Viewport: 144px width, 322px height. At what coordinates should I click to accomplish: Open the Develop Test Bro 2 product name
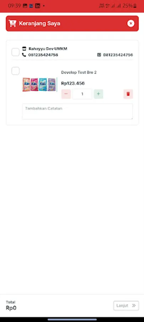[x=79, y=72]
